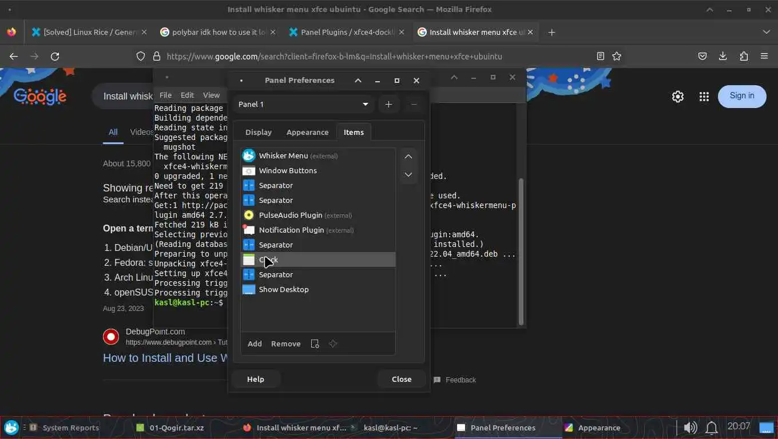Save to Pocket from Firefox toolbar
The image size is (778, 439).
coord(702,56)
